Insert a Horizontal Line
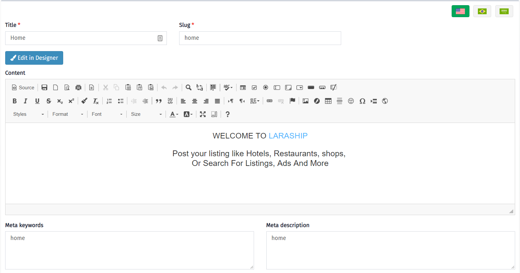Viewport: 520px width, 273px height. (x=340, y=101)
